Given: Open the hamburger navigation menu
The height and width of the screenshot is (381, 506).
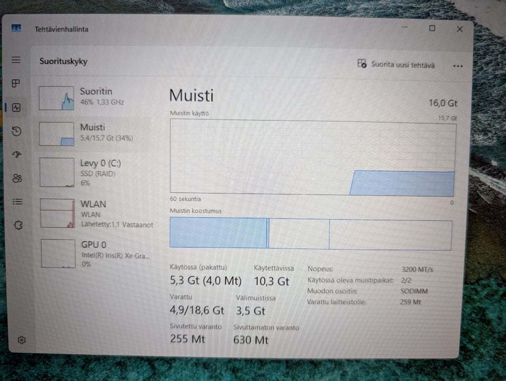Looking at the screenshot, I should tap(16, 60).
